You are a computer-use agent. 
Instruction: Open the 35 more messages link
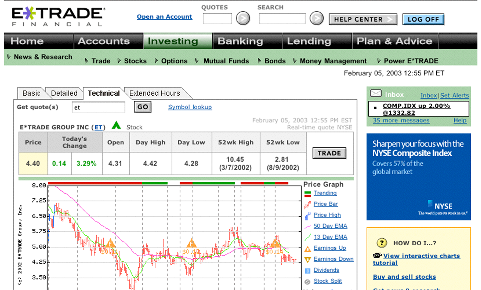click(x=401, y=120)
